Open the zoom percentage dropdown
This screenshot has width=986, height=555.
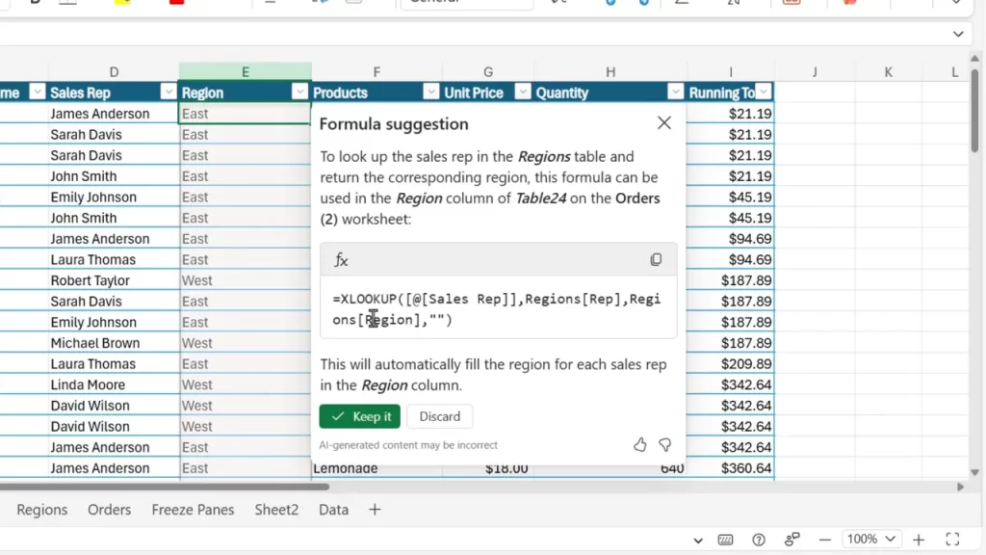tap(871, 540)
